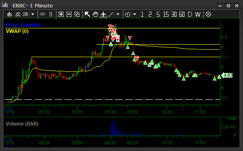Screen dimensions: 243x151
Task: Click the 08:30 label on volume time axis
Action: (x=44, y=143)
